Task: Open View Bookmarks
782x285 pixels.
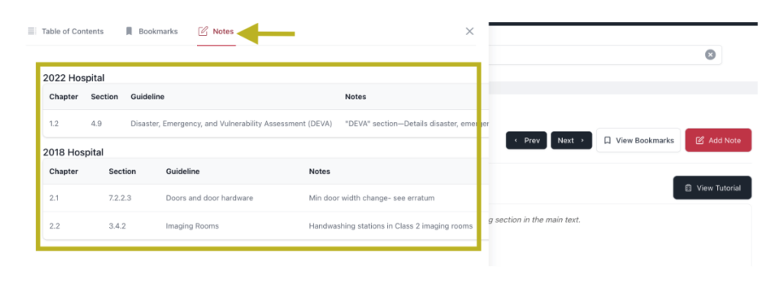Action: (x=638, y=140)
